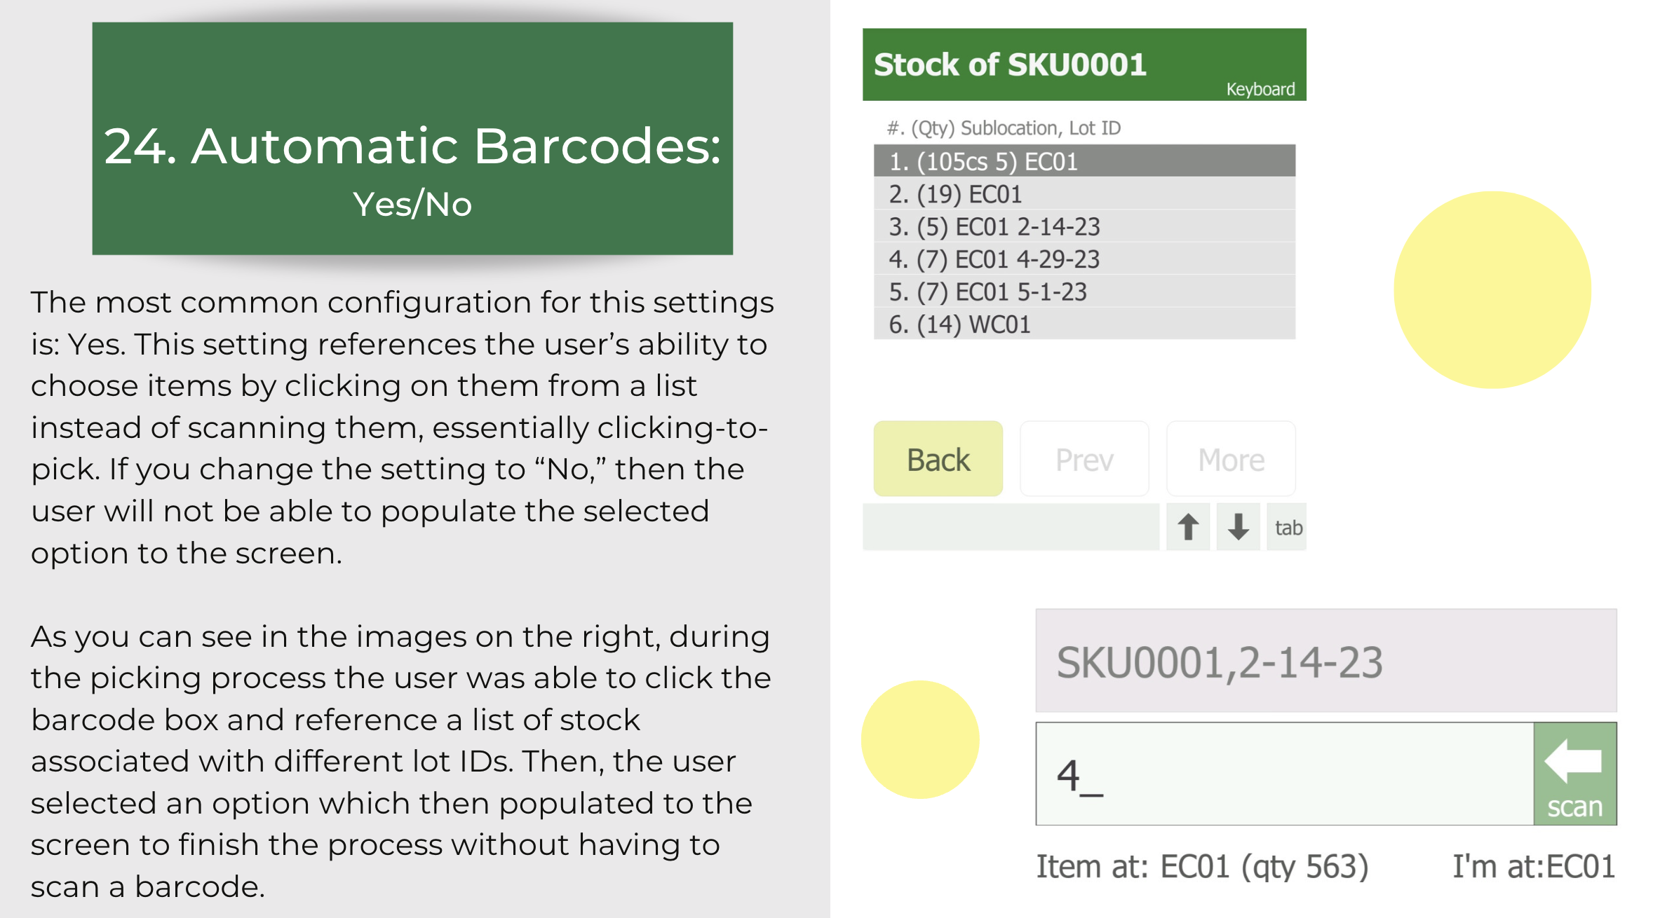Click the empty input below Back button
The height and width of the screenshot is (918, 1660).
pyautogui.click(x=1011, y=527)
